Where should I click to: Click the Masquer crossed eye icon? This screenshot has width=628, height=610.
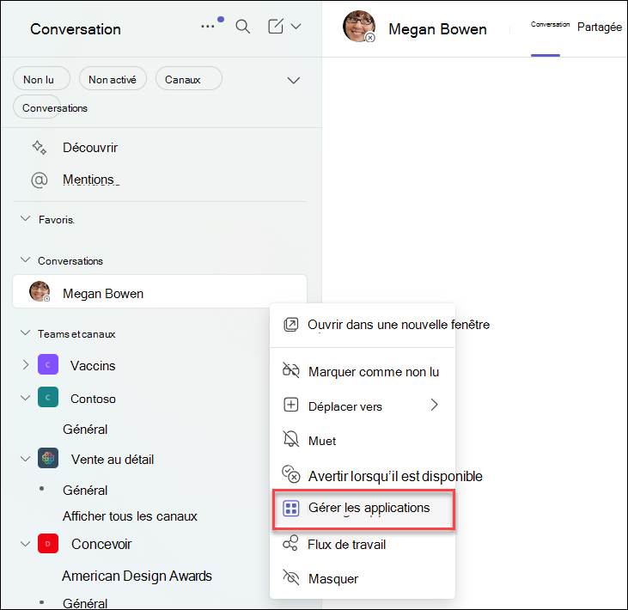[x=291, y=577]
